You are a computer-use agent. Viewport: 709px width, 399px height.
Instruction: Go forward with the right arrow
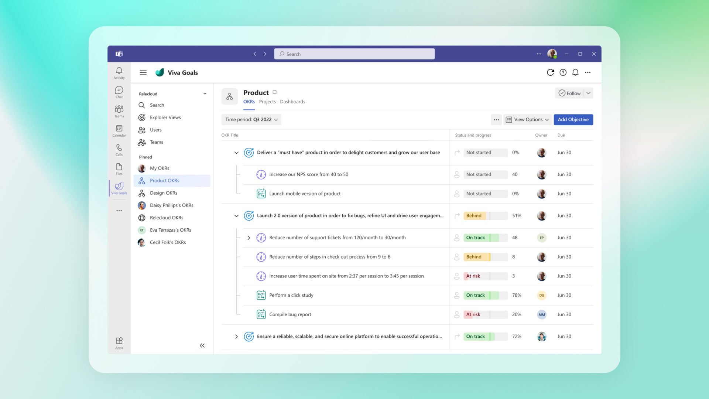265,54
